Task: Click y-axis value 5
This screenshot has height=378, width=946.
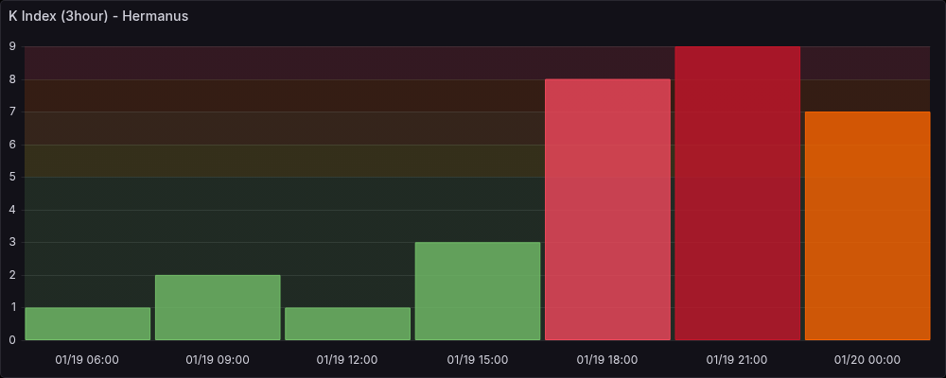Action: (12, 178)
